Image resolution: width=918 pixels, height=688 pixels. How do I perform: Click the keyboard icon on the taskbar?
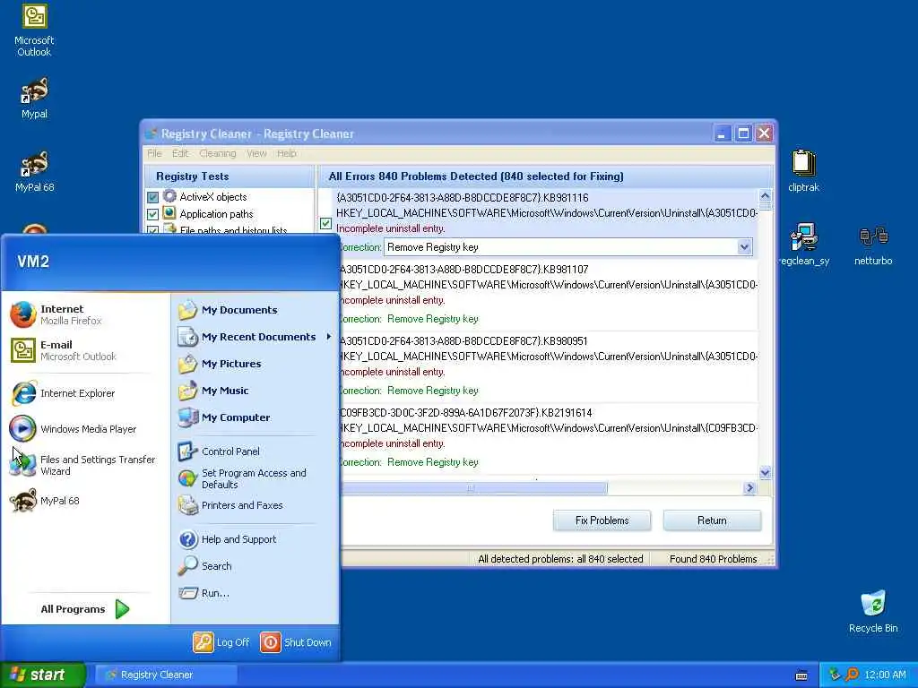click(x=801, y=675)
